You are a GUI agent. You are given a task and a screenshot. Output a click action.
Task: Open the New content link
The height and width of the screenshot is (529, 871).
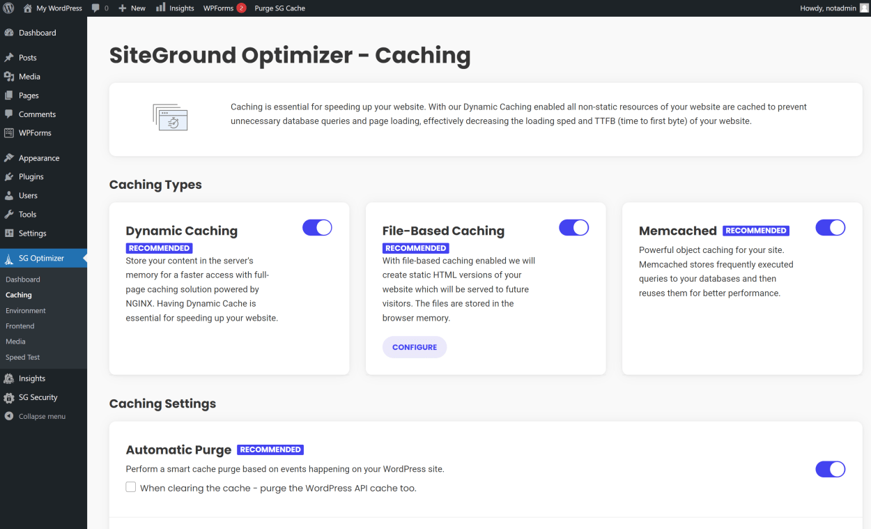point(138,8)
